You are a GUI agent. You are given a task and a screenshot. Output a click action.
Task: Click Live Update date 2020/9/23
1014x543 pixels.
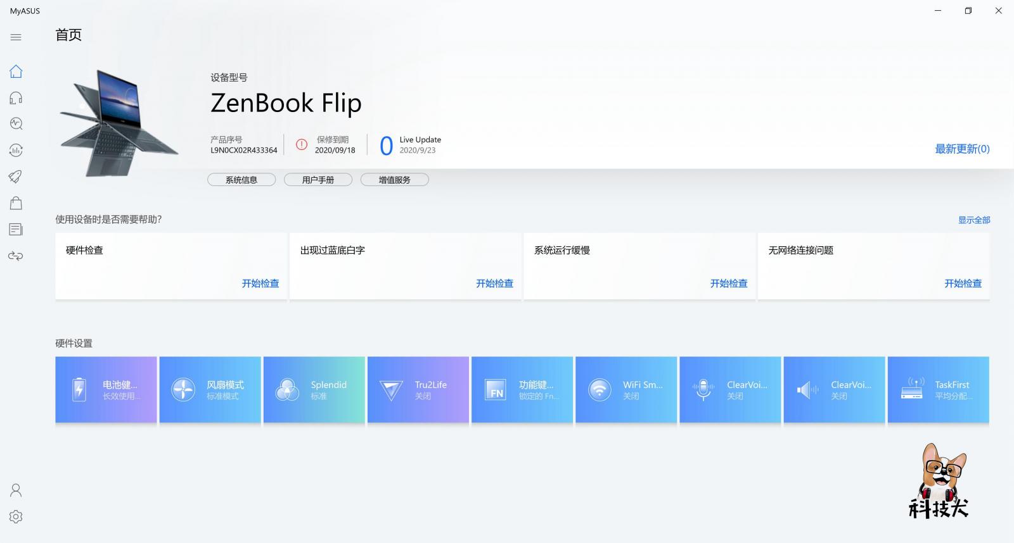click(x=418, y=151)
